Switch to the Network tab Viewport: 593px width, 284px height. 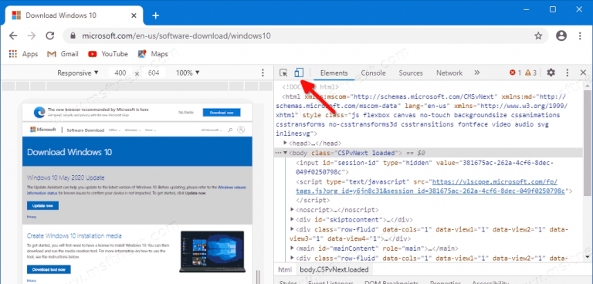(449, 73)
